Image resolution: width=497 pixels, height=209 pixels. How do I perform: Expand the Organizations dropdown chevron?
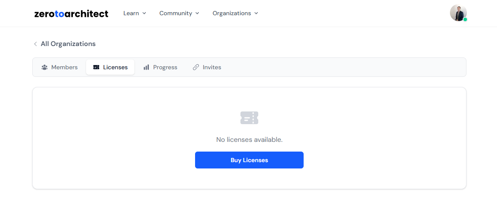[x=256, y=14]
